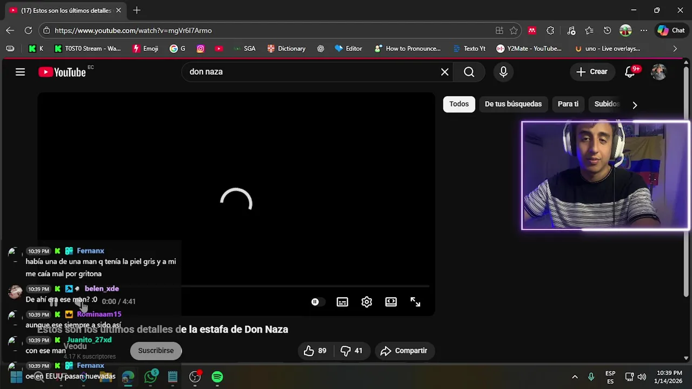Screen dimensions: 692x389
Task: Open the Crear upload menu
Action: (592, 72)
